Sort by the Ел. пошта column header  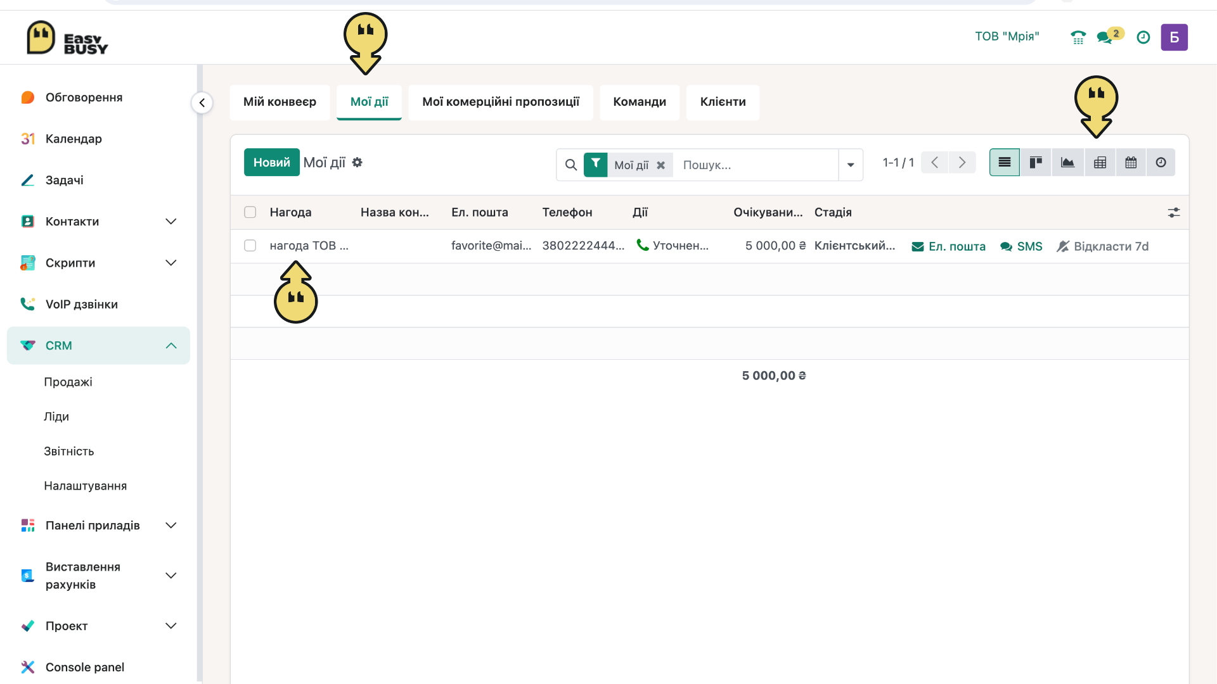coord(479,212)
